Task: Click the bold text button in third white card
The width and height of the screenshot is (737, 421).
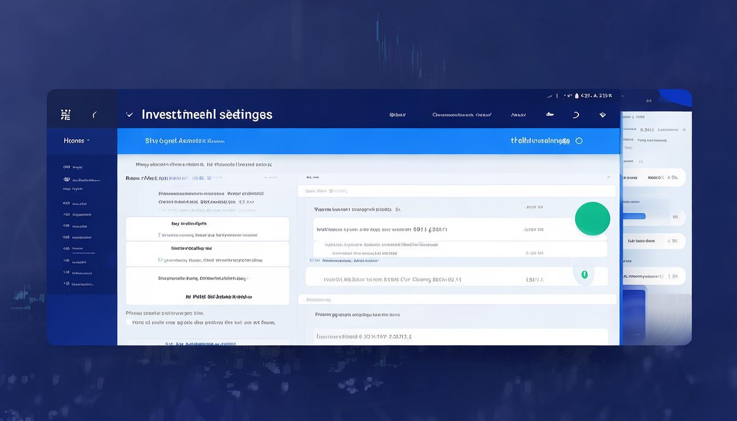Action: [x=218, y=297]
